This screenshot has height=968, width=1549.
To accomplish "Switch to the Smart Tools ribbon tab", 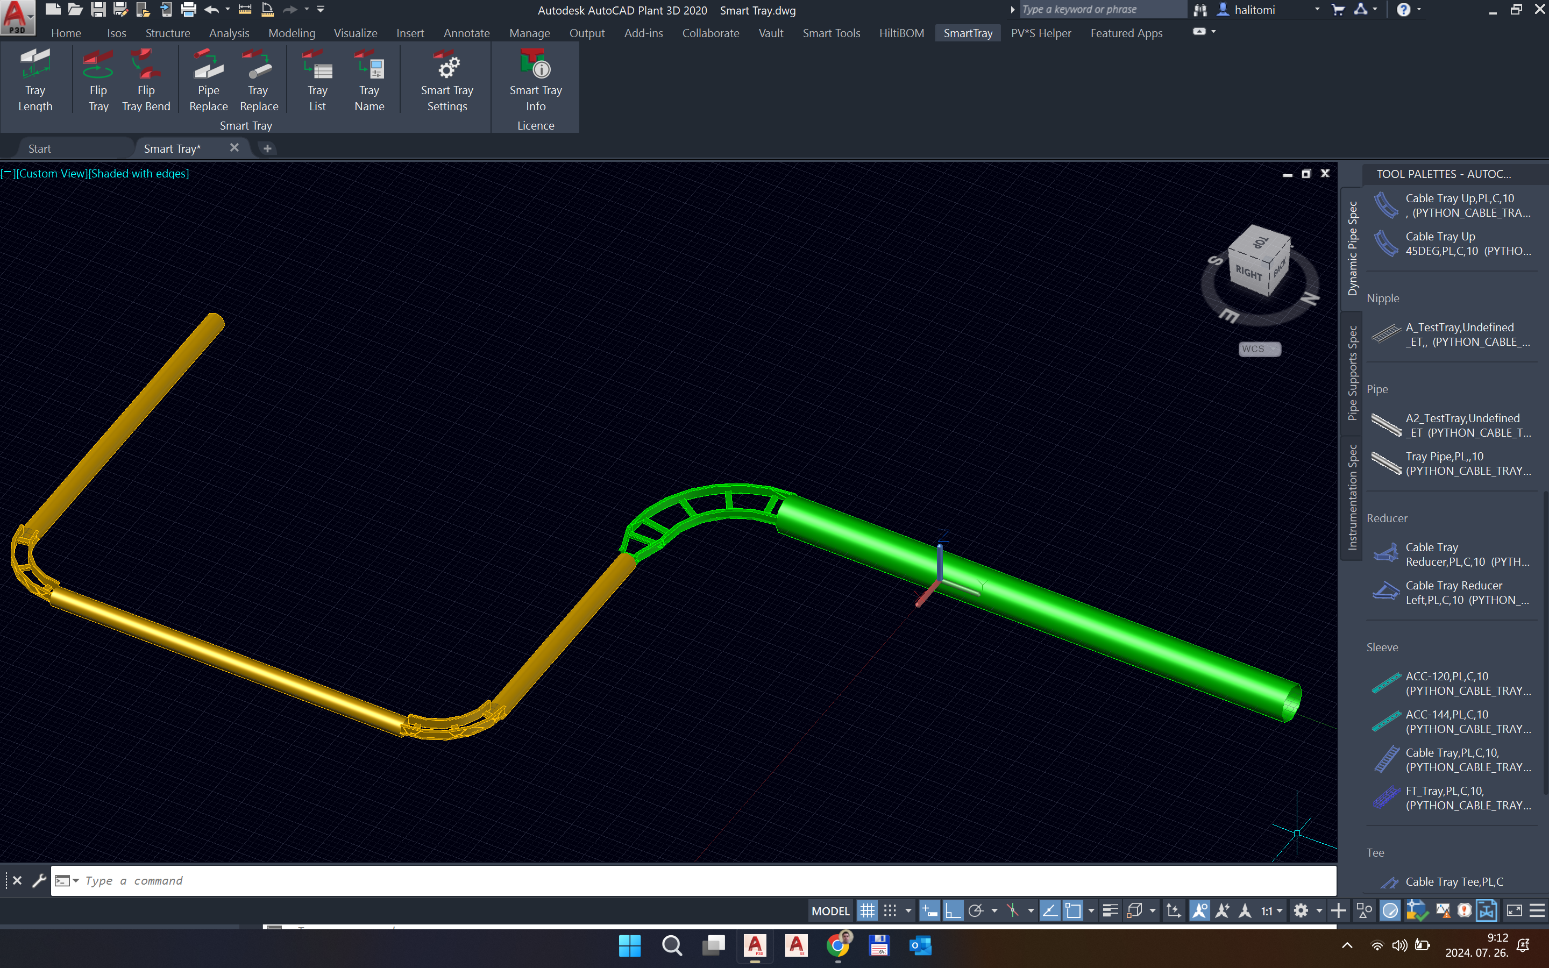I will click(x=831, y=33).
